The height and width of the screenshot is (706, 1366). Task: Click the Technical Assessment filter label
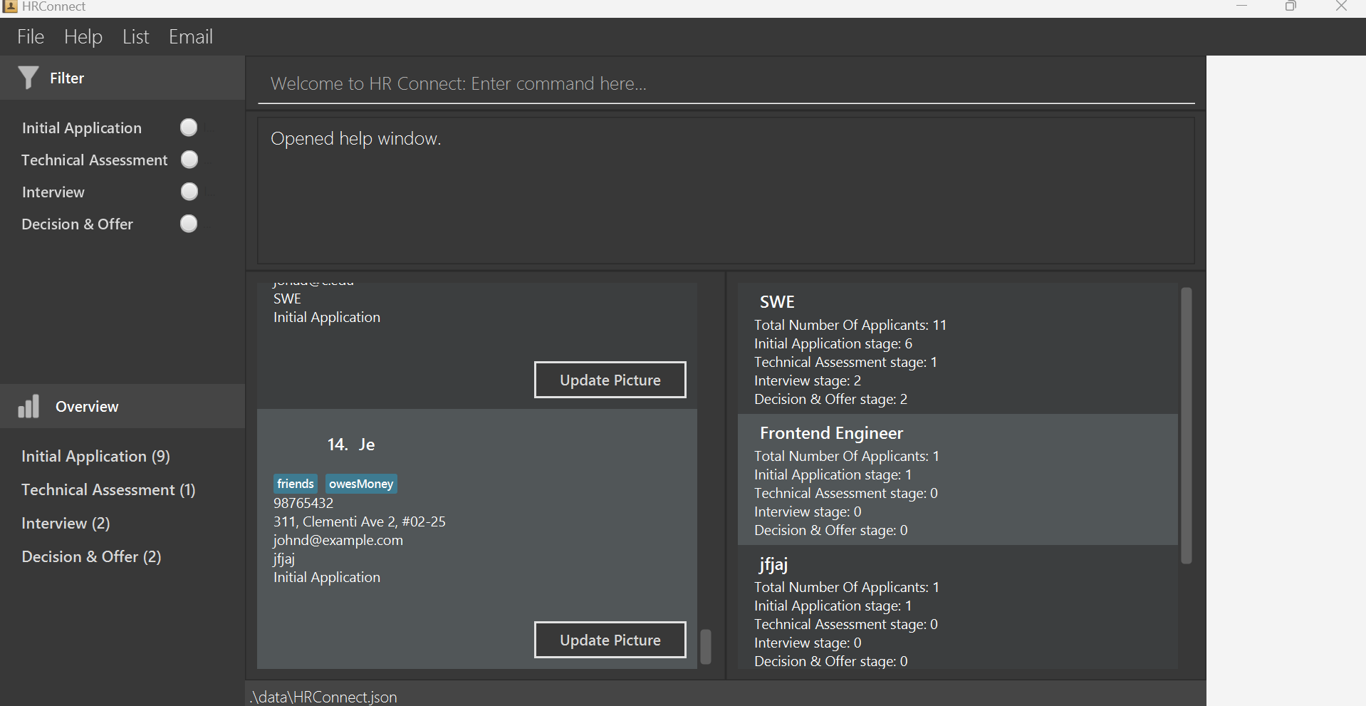94,160
